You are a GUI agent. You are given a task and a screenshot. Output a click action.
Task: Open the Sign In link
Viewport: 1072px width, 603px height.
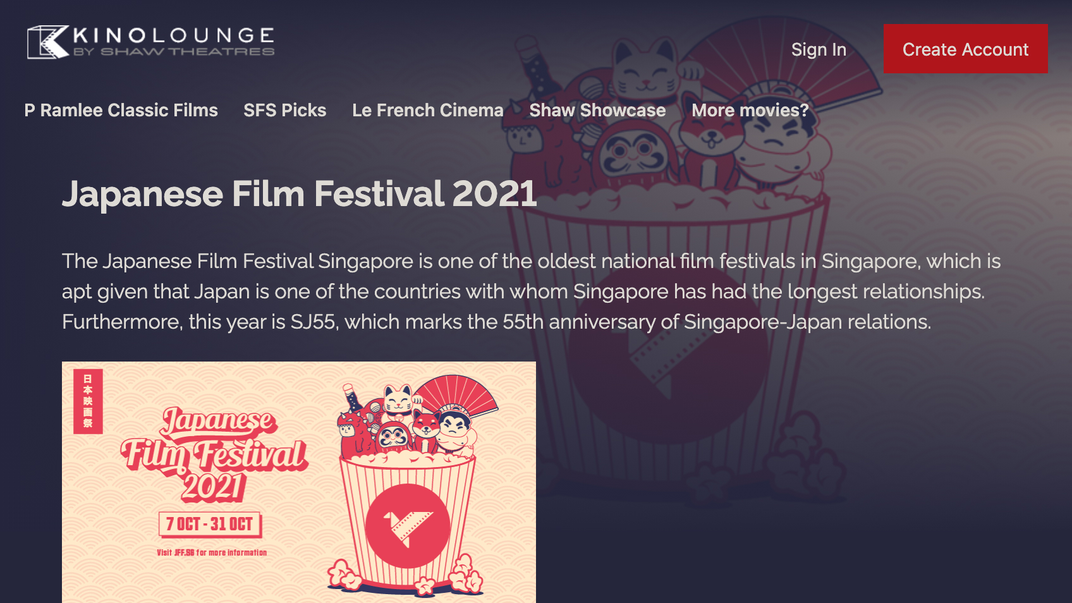819,49
